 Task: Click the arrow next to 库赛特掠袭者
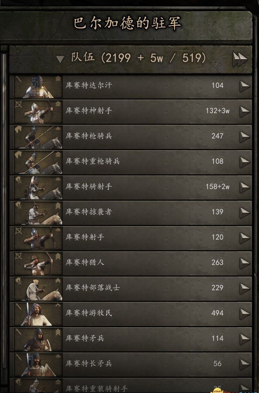click(245, 213)
